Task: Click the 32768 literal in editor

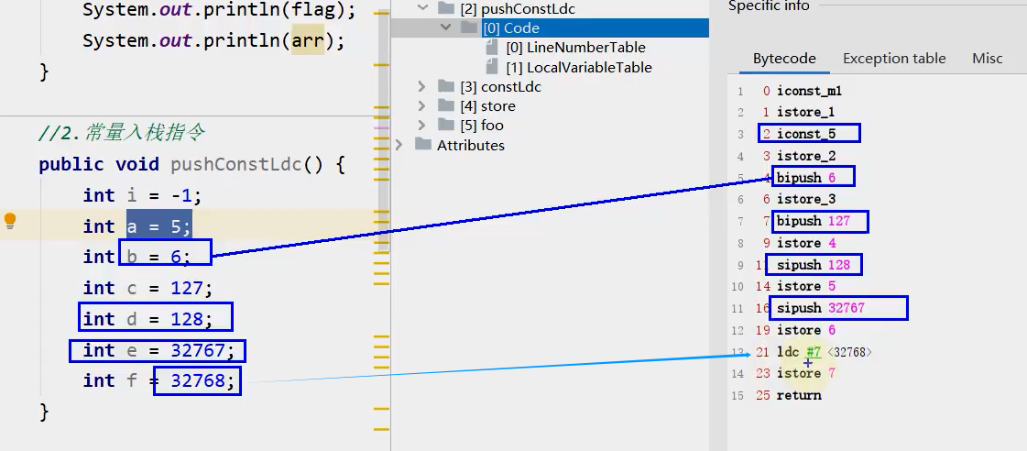Action: coord(197,380)
